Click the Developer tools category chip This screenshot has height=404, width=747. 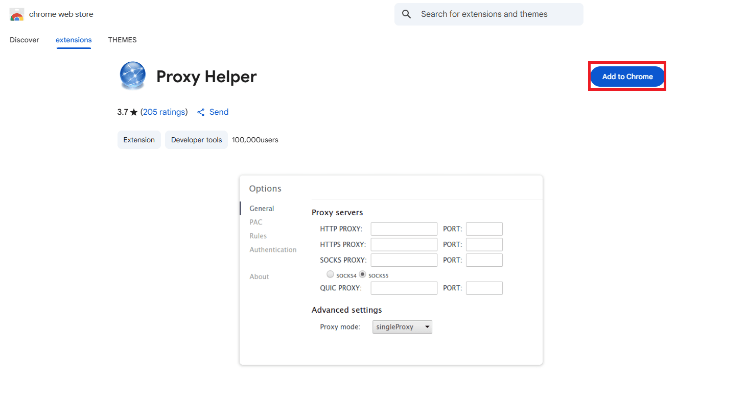[196, 139]
